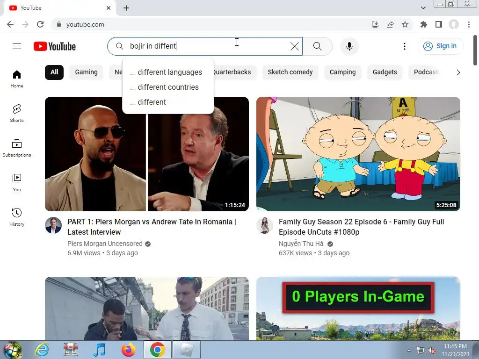Bookmark this page with the star icon
The height and width of the screenshot is (359, 479).
click(405, 24)
